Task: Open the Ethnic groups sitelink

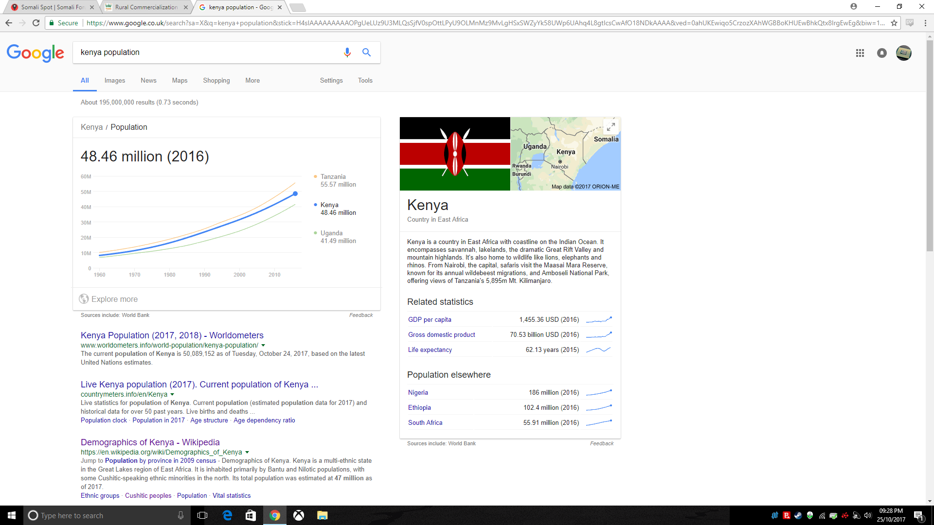Action: (x=100, y=496)
